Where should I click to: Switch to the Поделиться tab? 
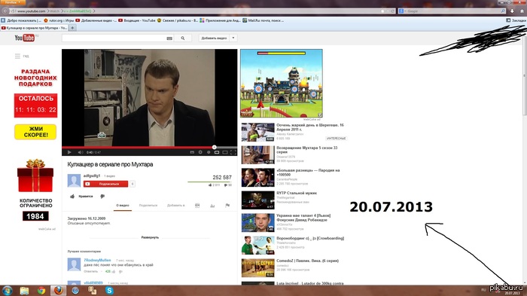pos(148,206)
